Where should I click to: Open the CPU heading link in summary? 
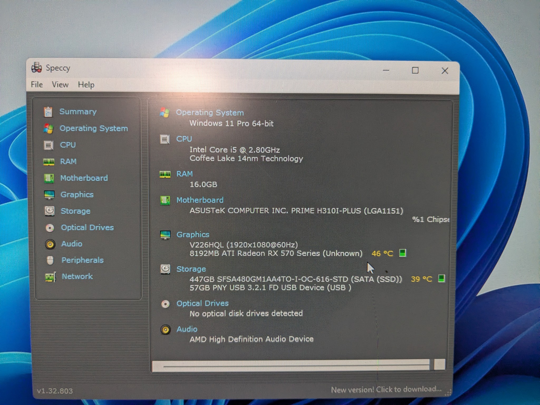point(184,139)
